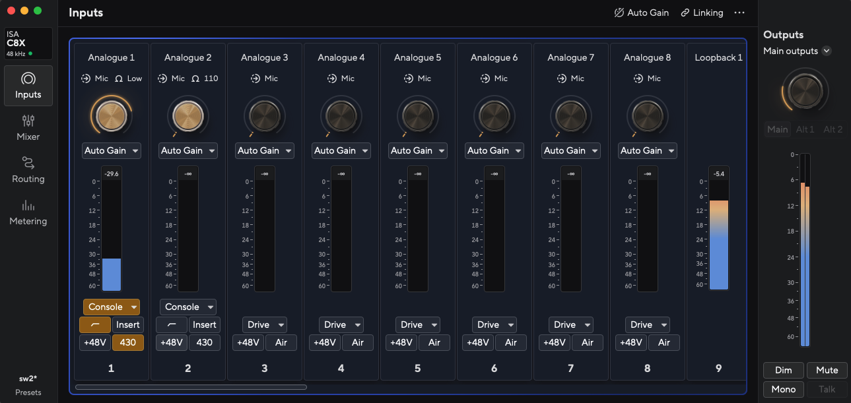The width and height of the screenshot is (851, 403).
Task: Click the Linking chain icon
Action: pyautogui.click(x=685, y=13)
